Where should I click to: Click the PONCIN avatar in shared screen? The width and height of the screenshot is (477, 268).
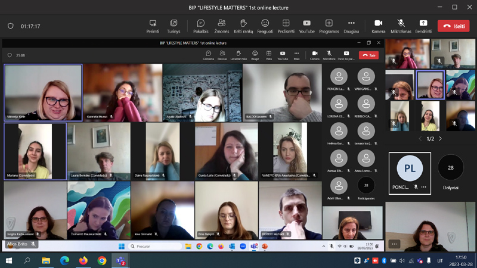pos(339,76)
